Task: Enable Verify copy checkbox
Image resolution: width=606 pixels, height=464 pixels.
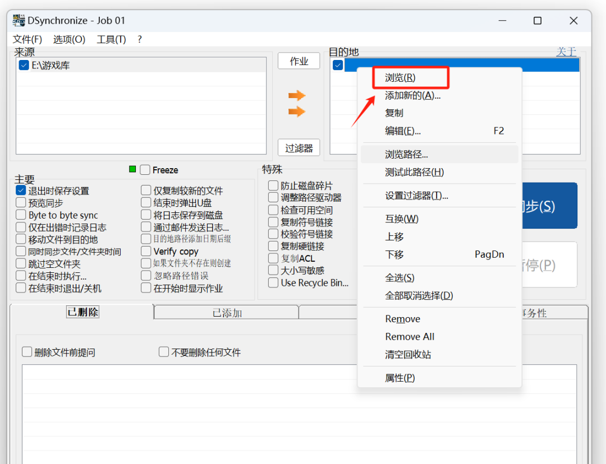Action: (x=146, y=251)
